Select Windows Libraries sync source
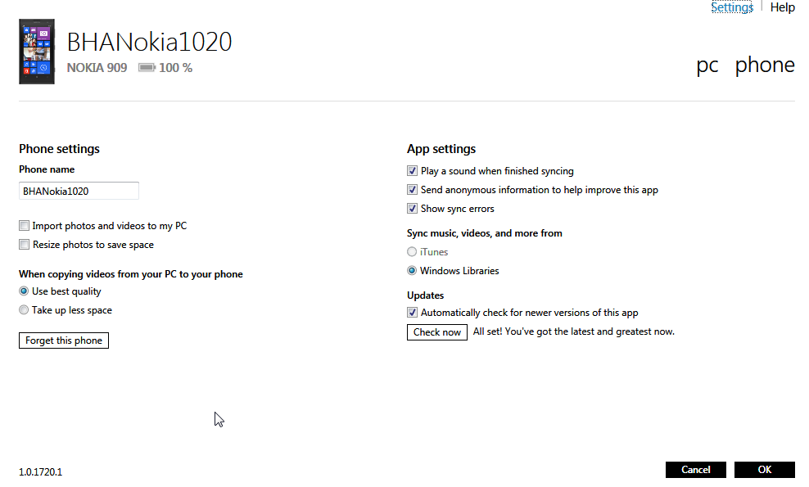This screenshot has height=487, width=809. click(413, 271)
